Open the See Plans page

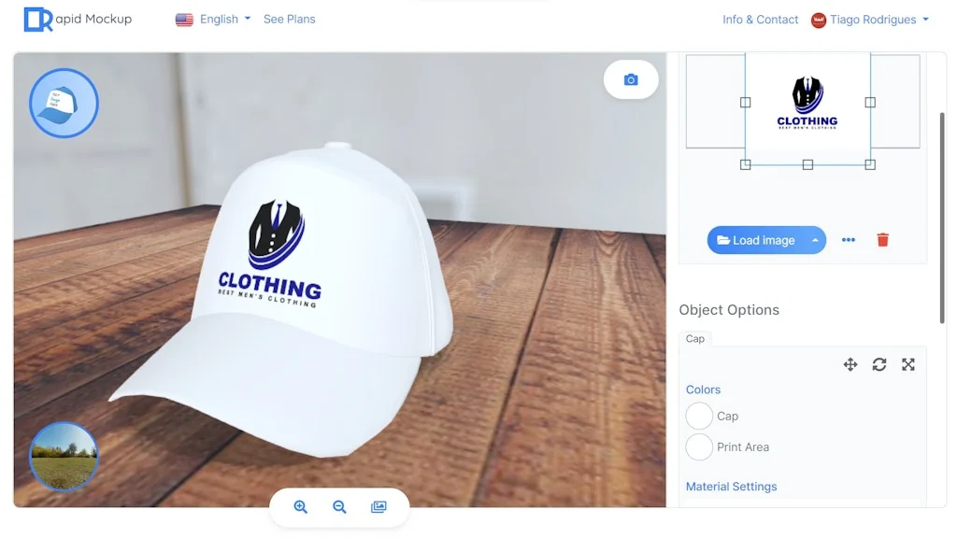(289, 19)
